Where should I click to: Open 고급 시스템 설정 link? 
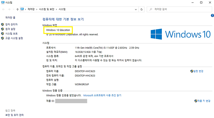pos(14,38)
